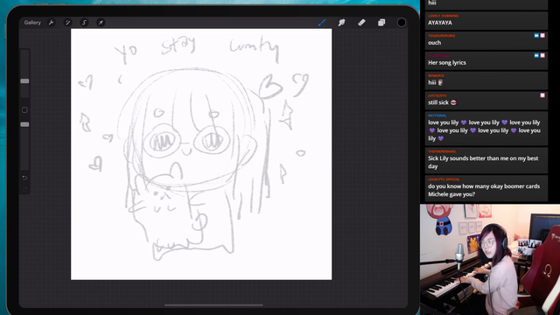Click the iPad home indicator bar

click(x=213, y=305)
